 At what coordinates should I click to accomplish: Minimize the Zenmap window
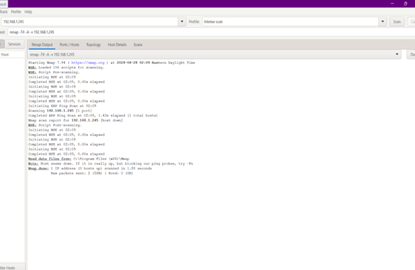392,4
